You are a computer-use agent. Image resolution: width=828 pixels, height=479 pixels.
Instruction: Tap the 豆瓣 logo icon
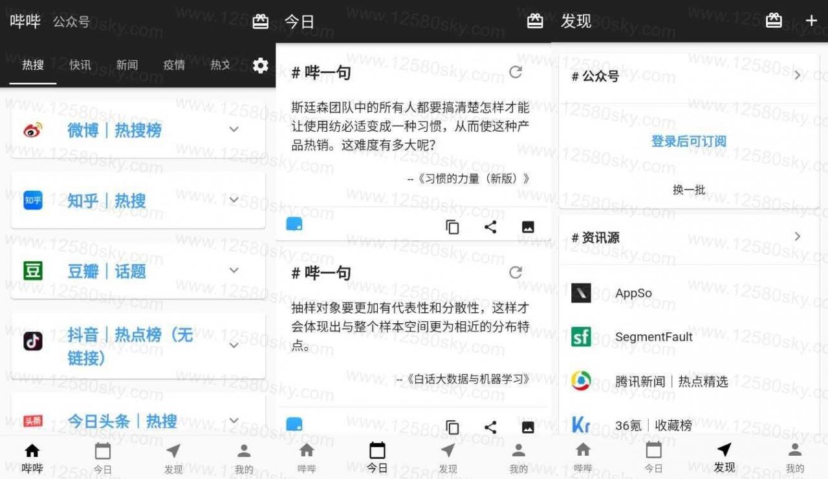point(33,270)
